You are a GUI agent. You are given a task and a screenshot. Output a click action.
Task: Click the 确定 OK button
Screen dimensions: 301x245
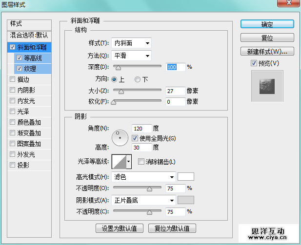coord(267,24)
